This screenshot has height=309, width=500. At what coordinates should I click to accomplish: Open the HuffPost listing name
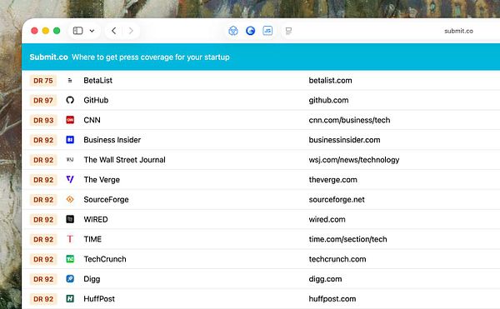(x=99, y=299)
